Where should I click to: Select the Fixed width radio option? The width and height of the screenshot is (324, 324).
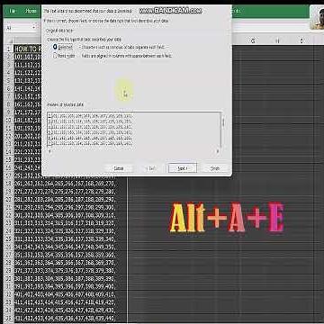(x=55, y=56)
